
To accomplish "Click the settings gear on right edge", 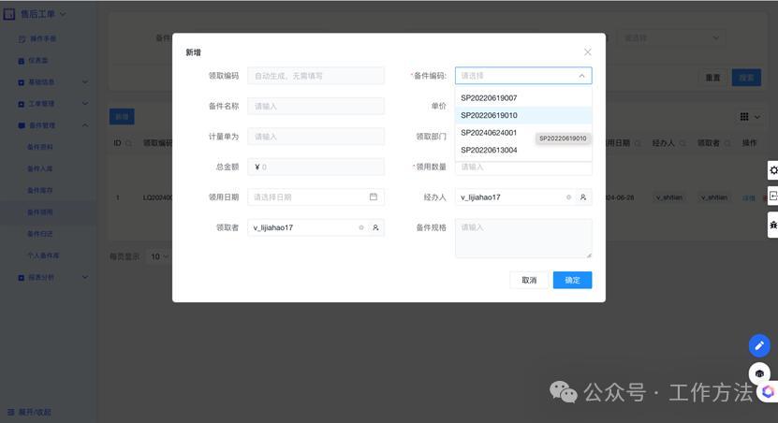I will [x=772, y=170].
